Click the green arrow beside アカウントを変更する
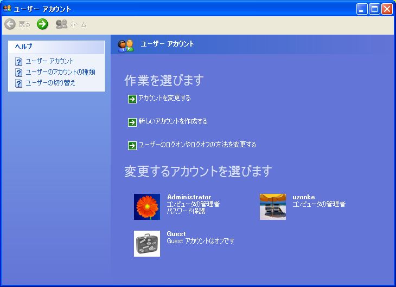The image size is (396, 287). tap(132, 99)
